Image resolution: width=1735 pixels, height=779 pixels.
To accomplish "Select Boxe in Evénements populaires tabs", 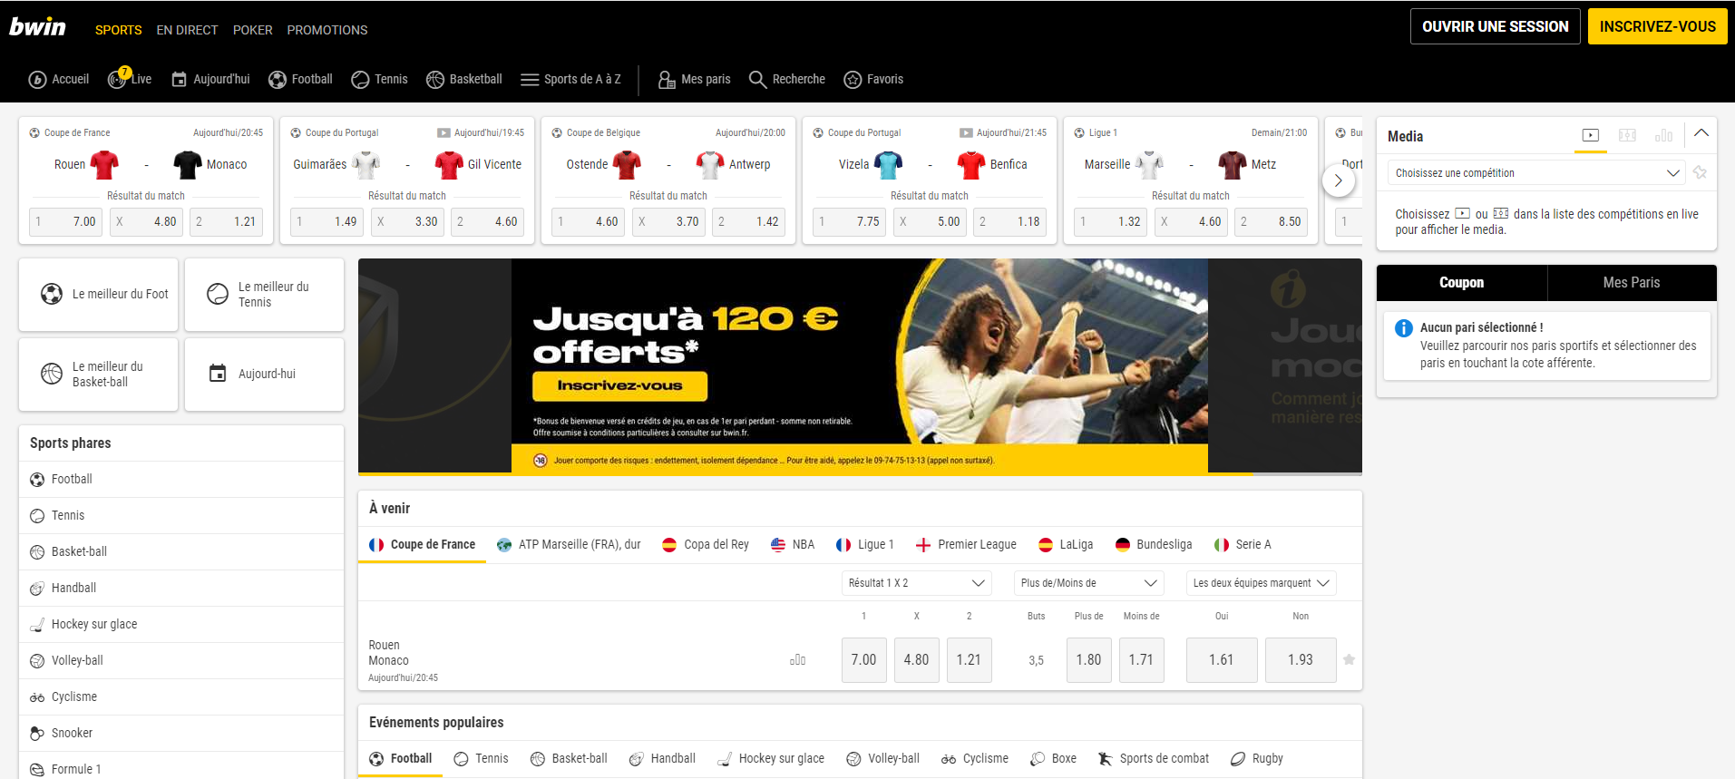I will pos(1053,758).
